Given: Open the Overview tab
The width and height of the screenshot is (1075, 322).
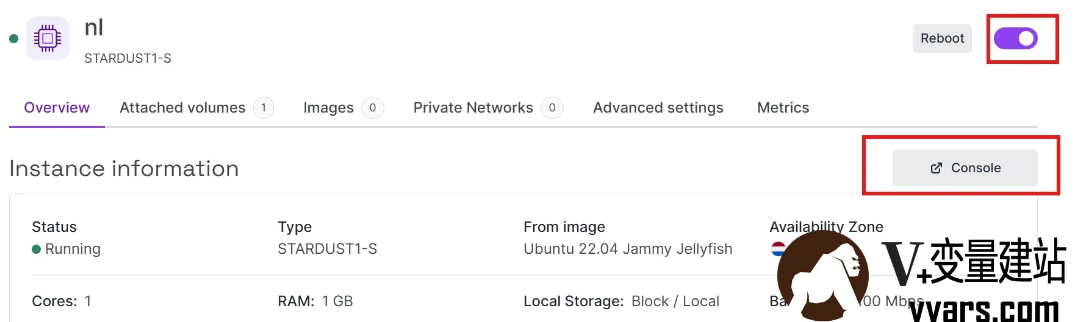Looking at the screenshot, I should pos(57,108).
